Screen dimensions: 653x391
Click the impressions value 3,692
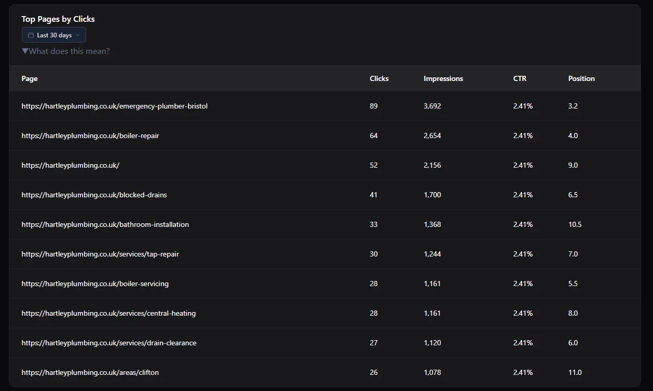(432, 106)
